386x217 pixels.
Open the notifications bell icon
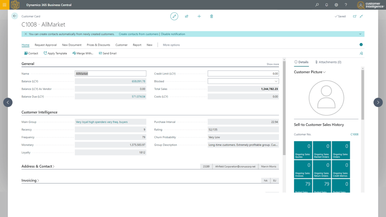click(x=326, y=5)
